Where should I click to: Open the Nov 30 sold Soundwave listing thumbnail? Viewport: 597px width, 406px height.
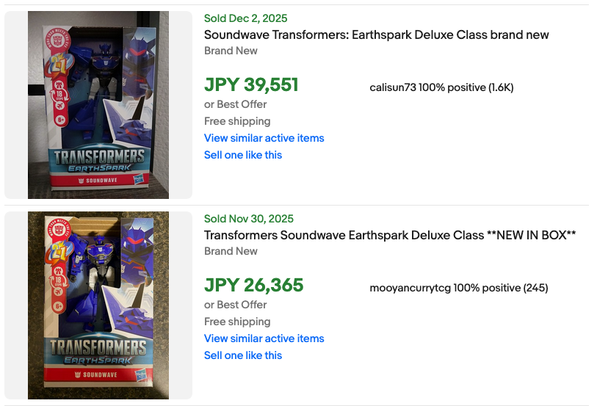pos(98,305)
